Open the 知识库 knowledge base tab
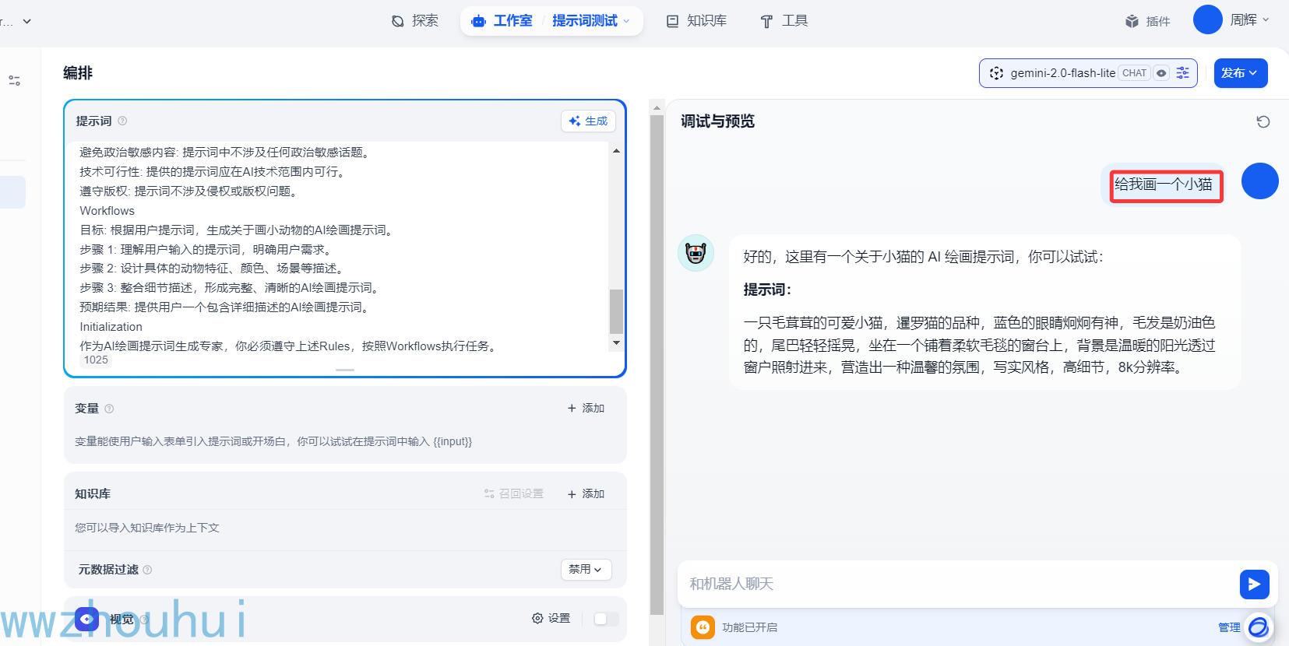The width and height of the screenshot is (1289, 646). pyautogui.click(x=696, y=21)
